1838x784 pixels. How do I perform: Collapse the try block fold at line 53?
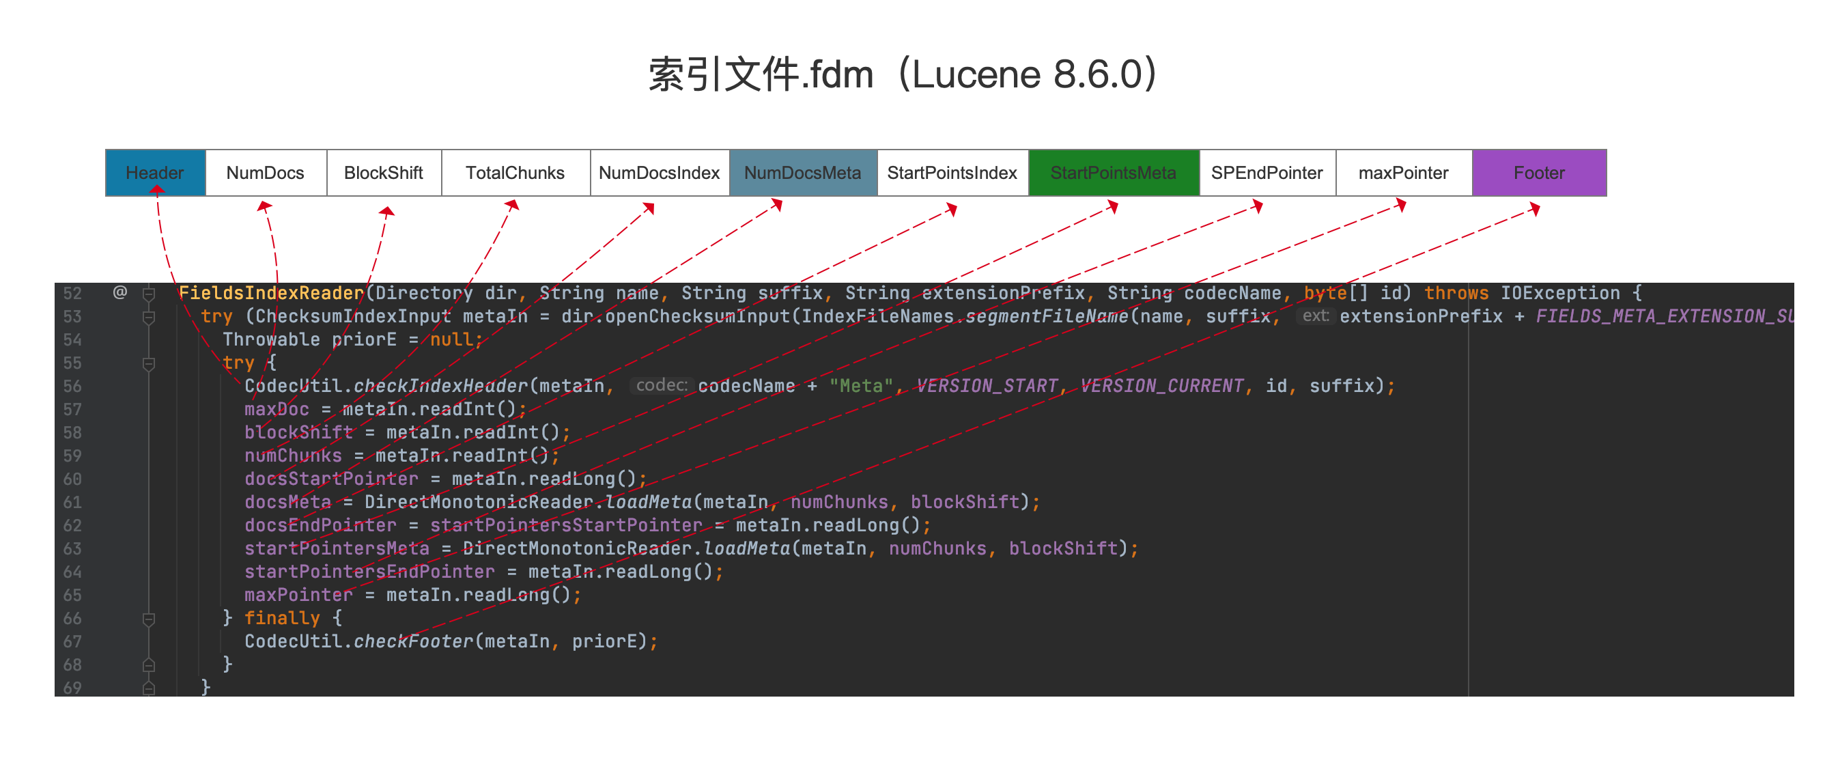[x=148, y=317]
